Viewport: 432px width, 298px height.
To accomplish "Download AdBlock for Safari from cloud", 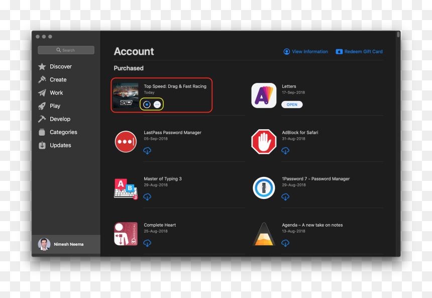I will [285, 151].
